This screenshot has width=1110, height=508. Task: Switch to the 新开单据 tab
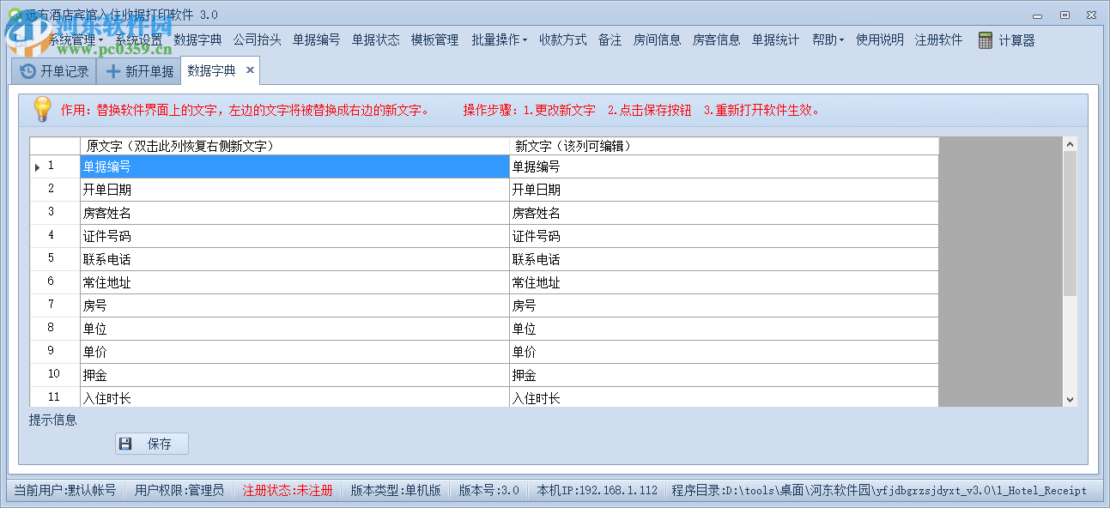[x=138, y=71]
